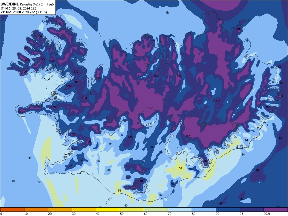
Task: Choose the bright yellow 40–50 legend swatch
Action: click(108, 210)
